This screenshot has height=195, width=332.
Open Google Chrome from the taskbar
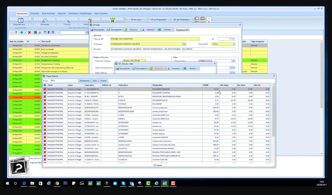[x=57, y=183]
